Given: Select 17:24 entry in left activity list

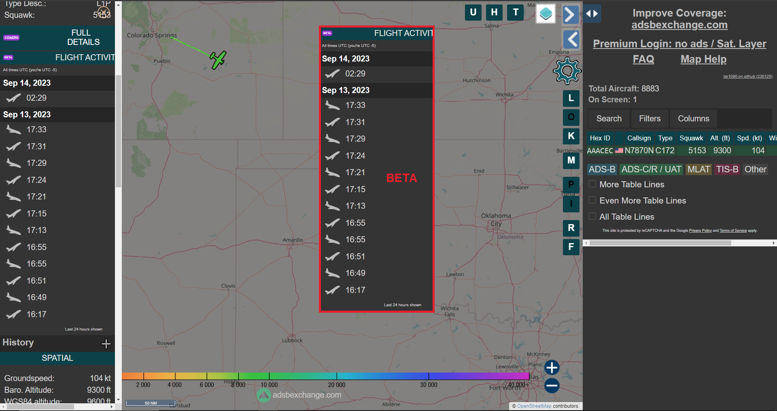Looking at the screenshot, I should pos(57,180).
